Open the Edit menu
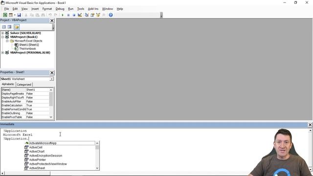This screenshot has height=176, width=313. pyautogui.click(x=15, y=9)
